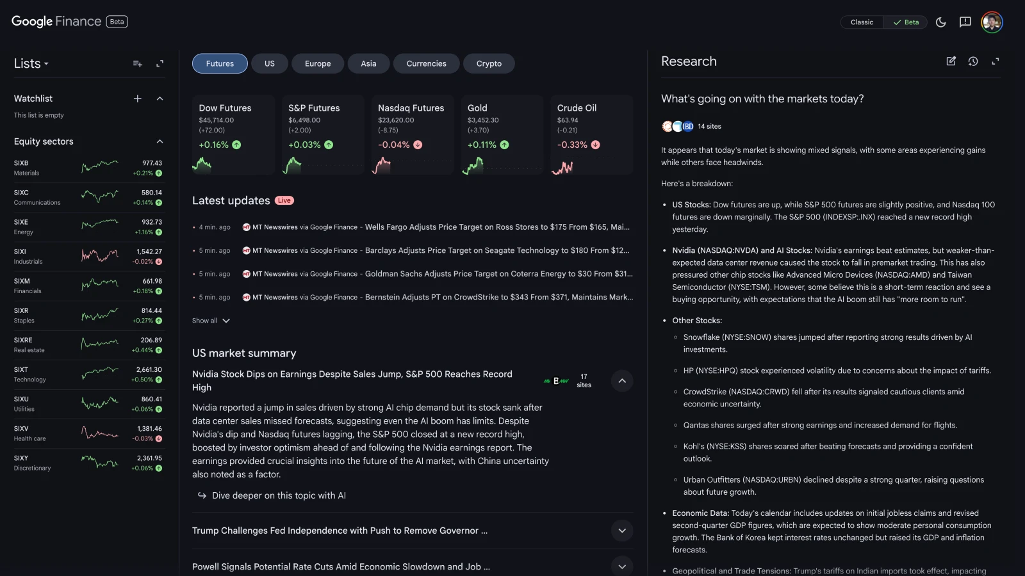
Task: Open the send feedback icon
Action: pos(965,22)
